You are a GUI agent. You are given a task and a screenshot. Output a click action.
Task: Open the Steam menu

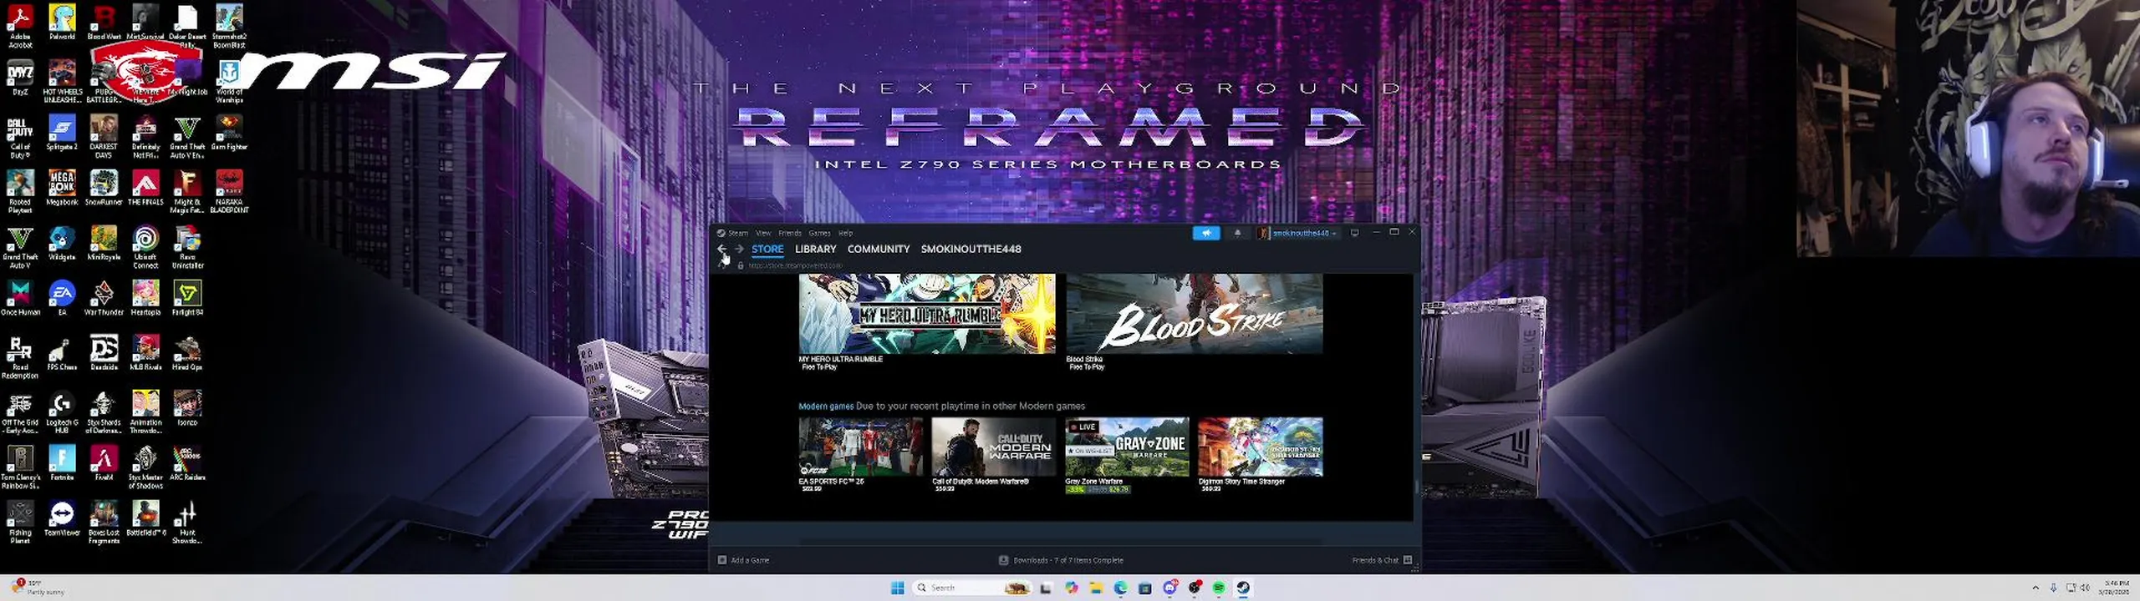pyautogui.click(x=733, y=233)
